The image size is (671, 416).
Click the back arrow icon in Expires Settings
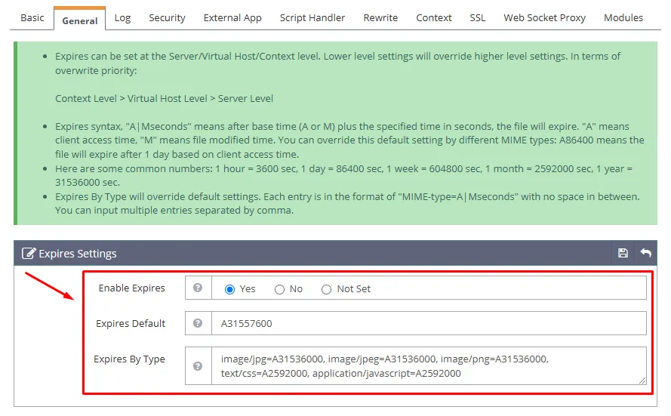(x=645, y=253)
